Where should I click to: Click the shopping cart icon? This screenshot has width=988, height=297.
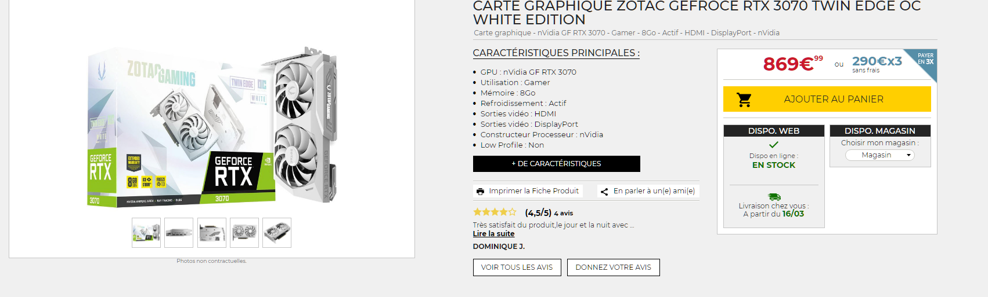(x=744, y=100)
